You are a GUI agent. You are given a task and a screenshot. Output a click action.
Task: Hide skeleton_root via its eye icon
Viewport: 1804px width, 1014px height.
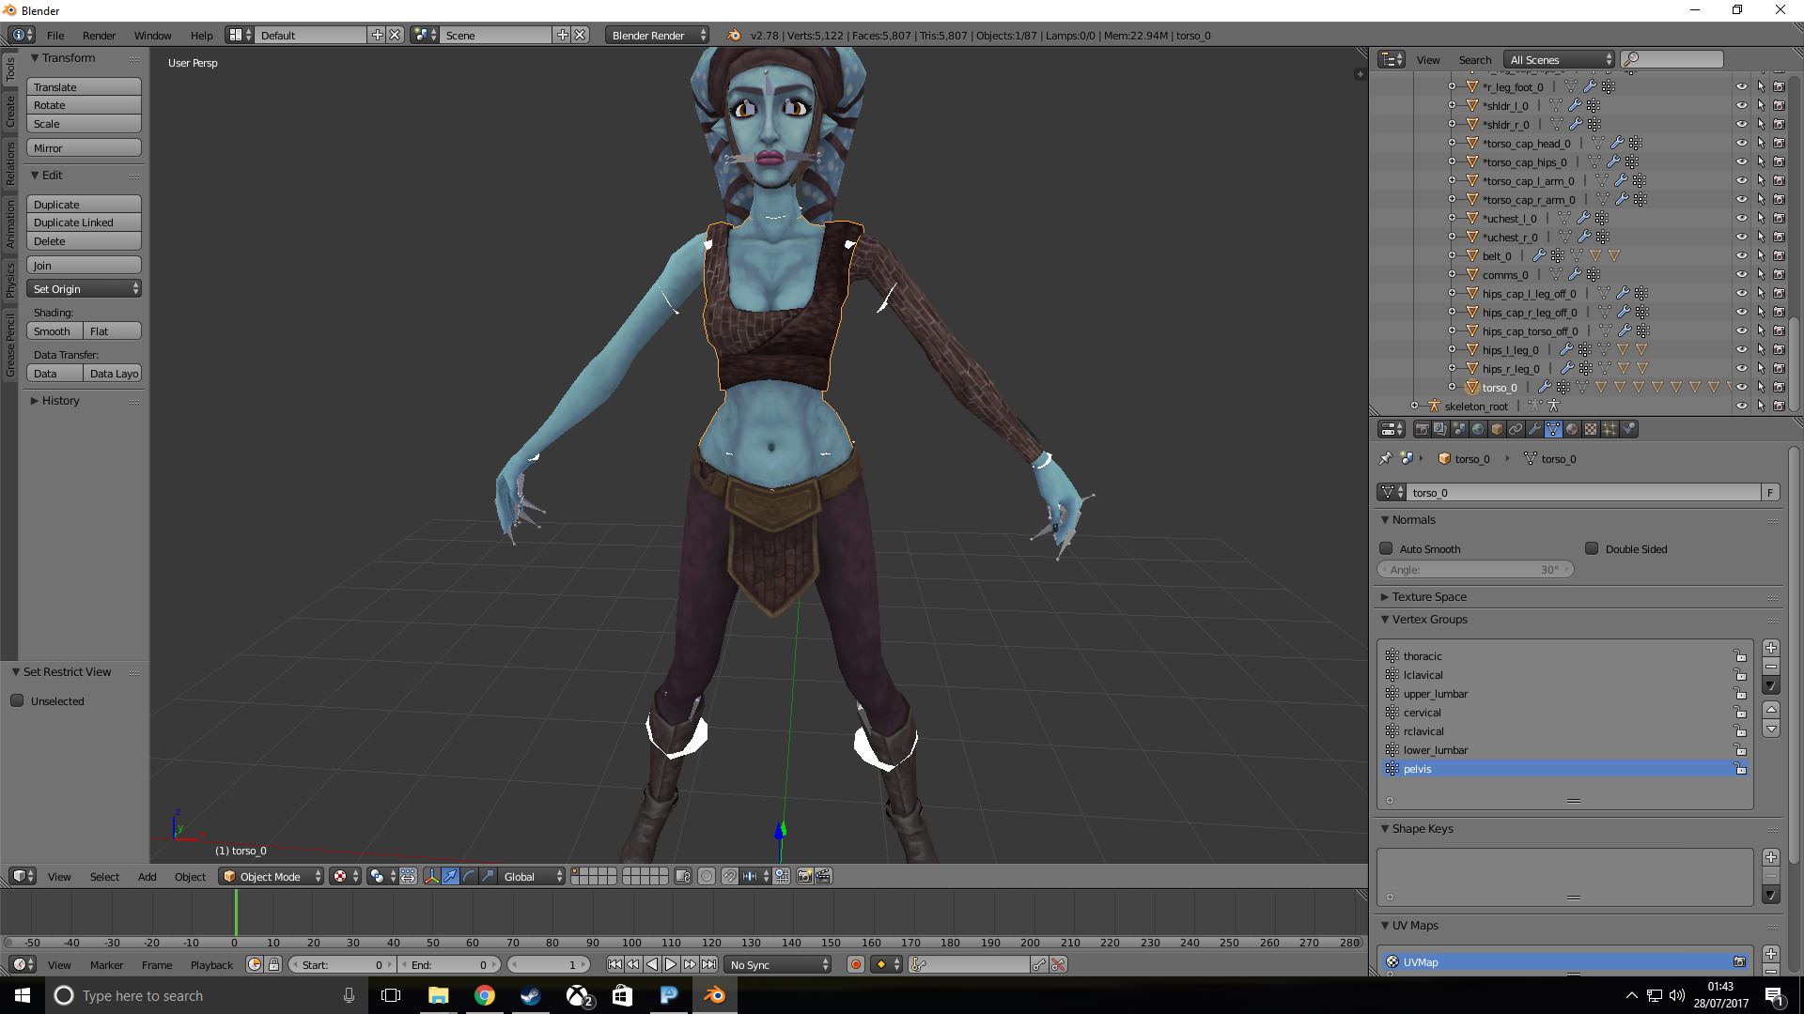click(x=1741, y=406)
